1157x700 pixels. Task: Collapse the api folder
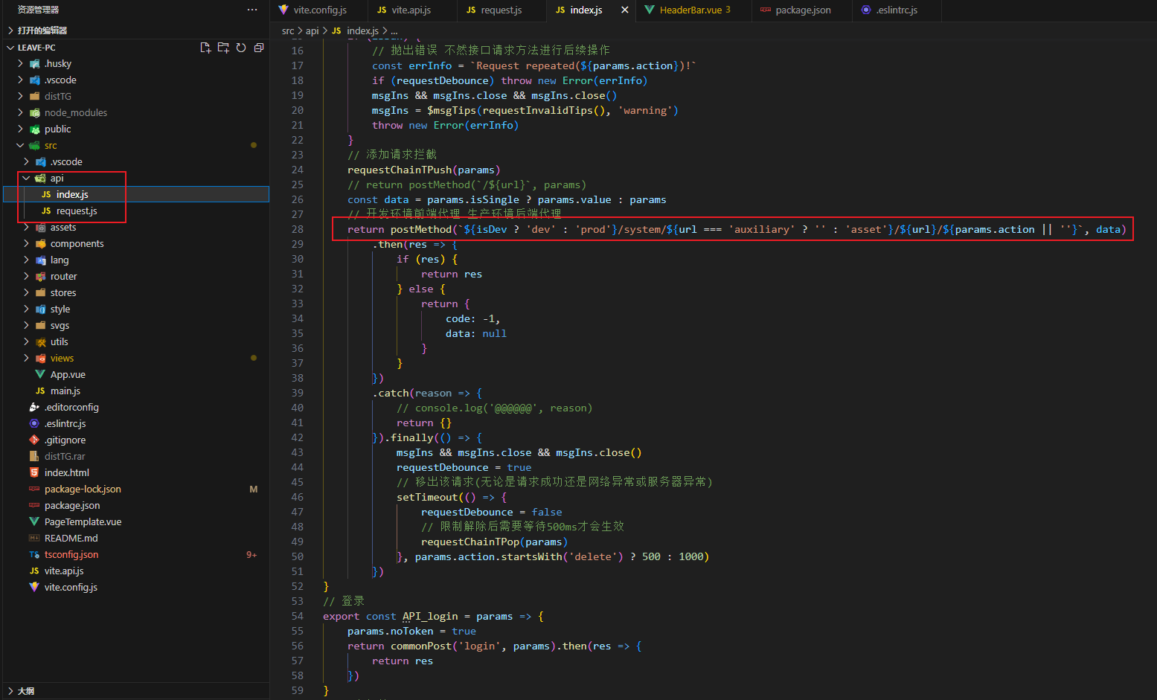[x=26, y=178]
